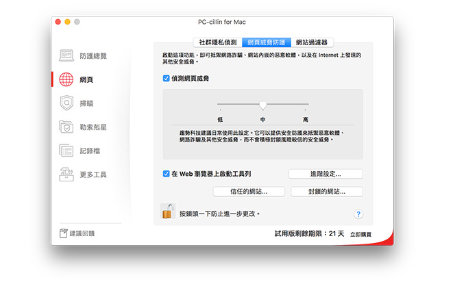
Task: Toggle the 偵測網頁威脅 checkbox
Action: pyautogui.click(x=167, y=79)
